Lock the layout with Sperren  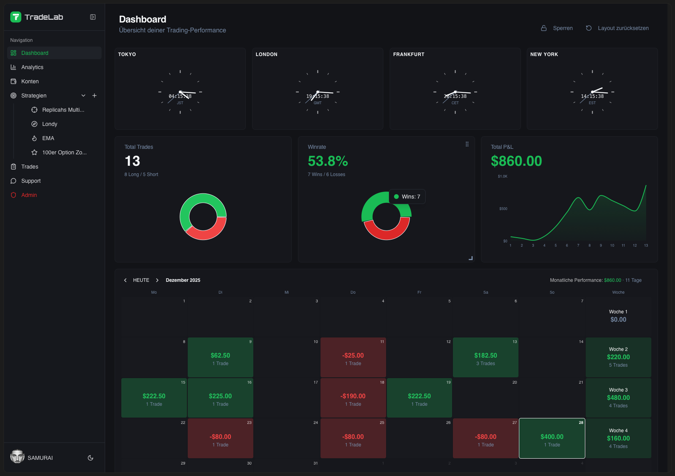click(557, 28)
